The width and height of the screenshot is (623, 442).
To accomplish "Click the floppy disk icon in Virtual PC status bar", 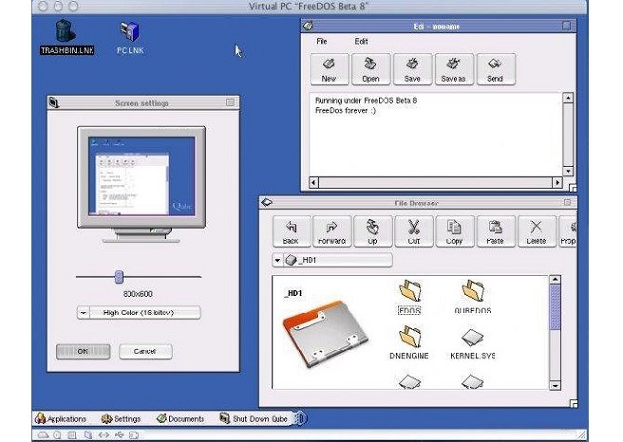I will coord(72,435).
